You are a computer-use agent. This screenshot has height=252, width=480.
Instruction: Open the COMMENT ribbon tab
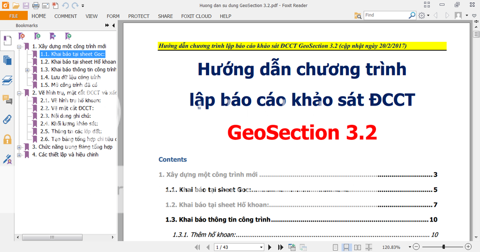coord(66,16)
